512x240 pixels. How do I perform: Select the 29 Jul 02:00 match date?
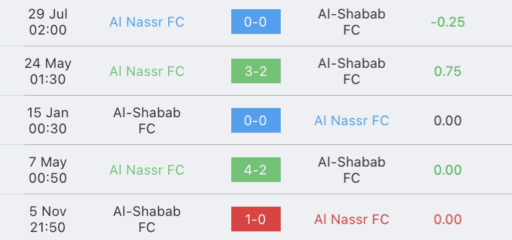[48, 22]
